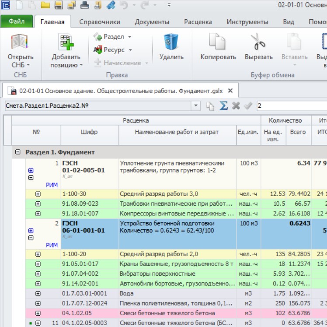Click the gray X cancel icon in the formula bar
The image size is (327, 327).
click(x=236, y=106)
